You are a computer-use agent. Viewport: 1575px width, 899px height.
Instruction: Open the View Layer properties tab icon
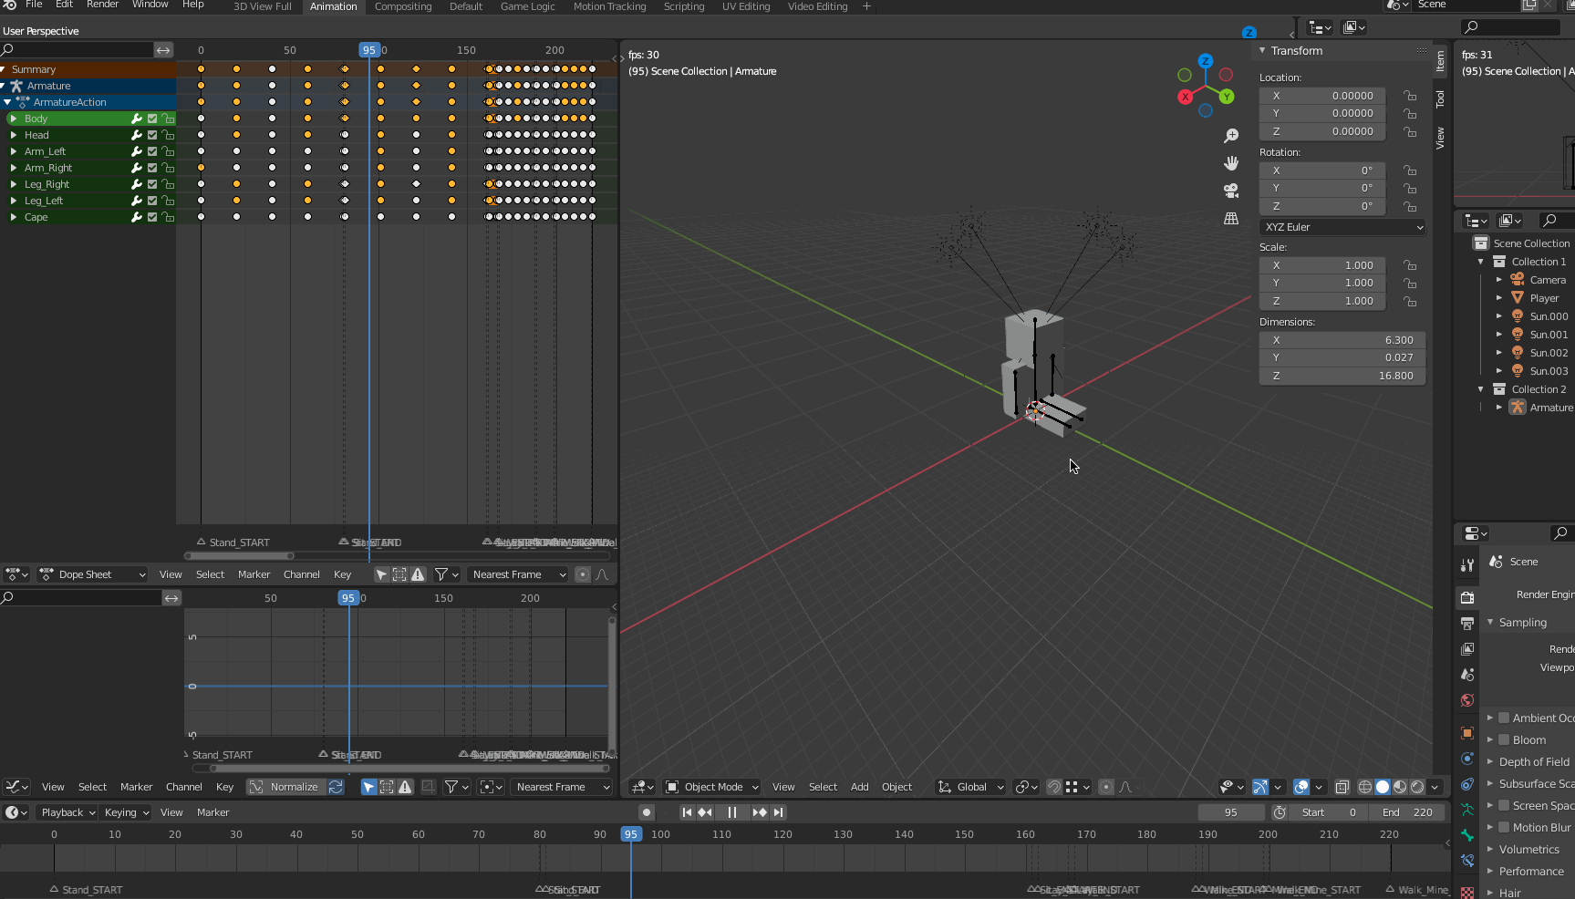[1467, 649]
